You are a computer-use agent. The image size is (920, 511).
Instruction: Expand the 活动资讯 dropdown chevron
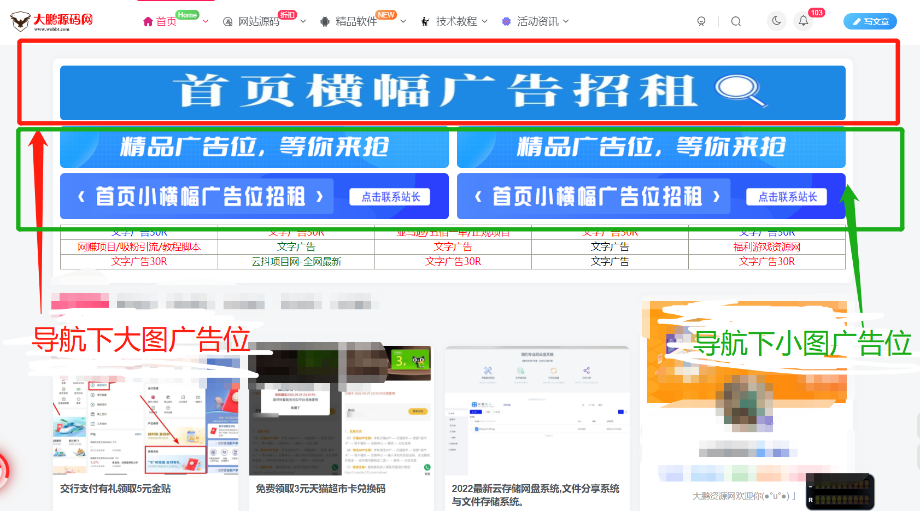pos(566,21)
